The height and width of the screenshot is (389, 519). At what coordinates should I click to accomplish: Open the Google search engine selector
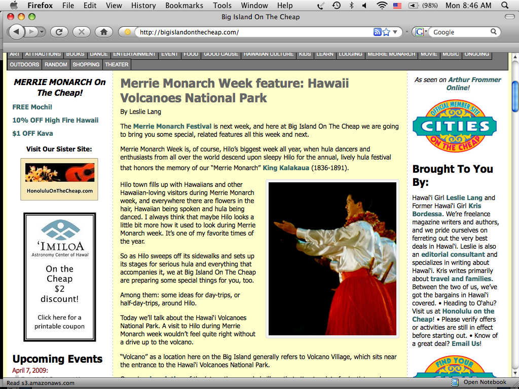click(421, 32)
